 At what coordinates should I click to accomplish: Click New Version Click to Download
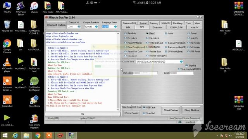pos(184,118)
